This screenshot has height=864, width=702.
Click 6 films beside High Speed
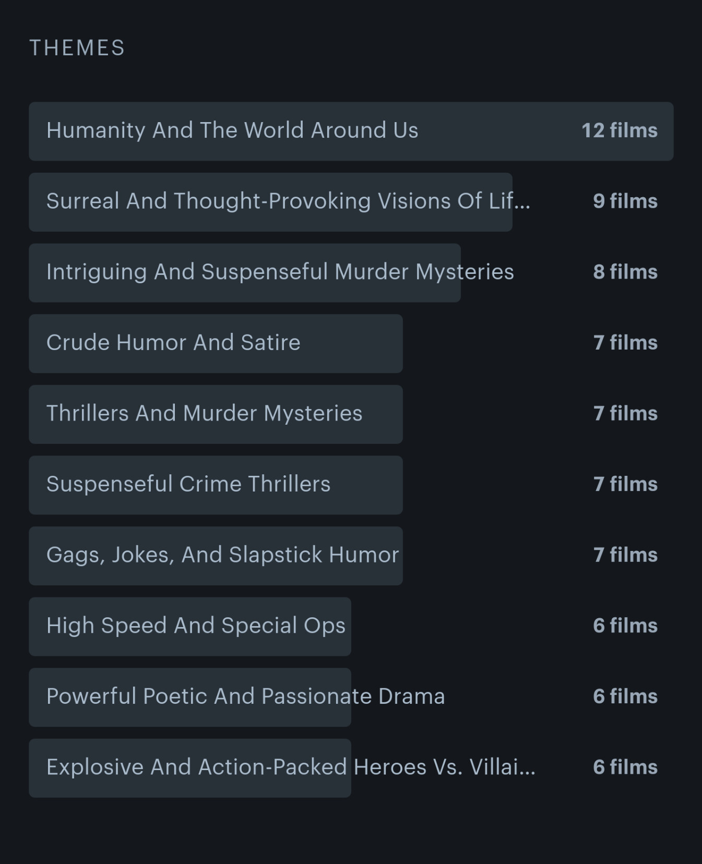tap(625, 626)
